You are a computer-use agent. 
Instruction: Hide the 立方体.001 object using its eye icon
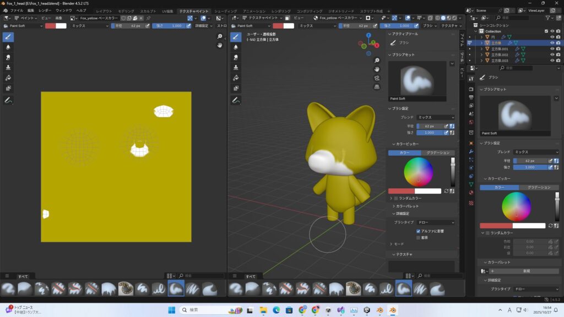552,48
